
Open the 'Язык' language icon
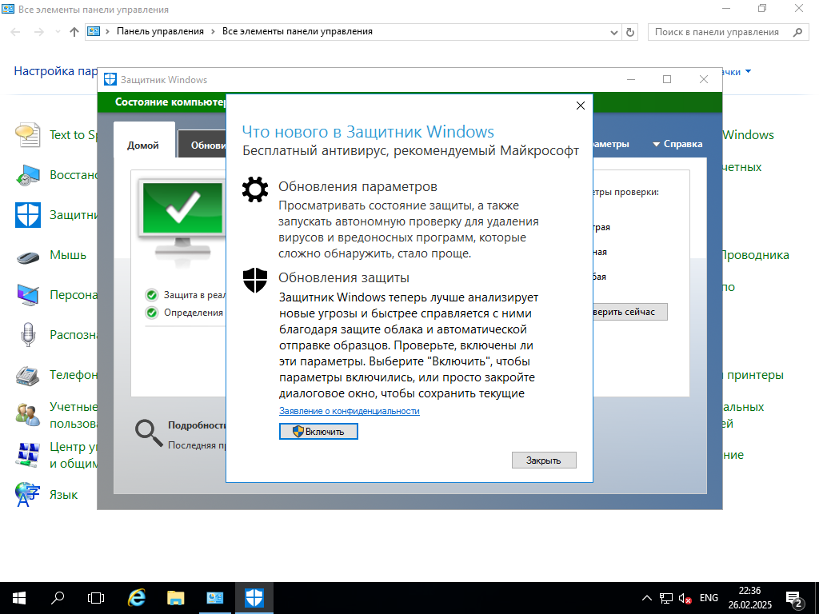(28, 495)
